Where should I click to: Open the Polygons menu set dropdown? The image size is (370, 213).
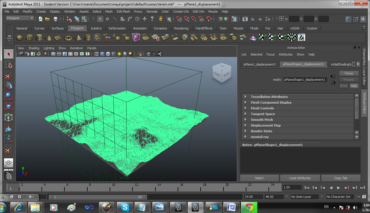click(x=20, y=18)
